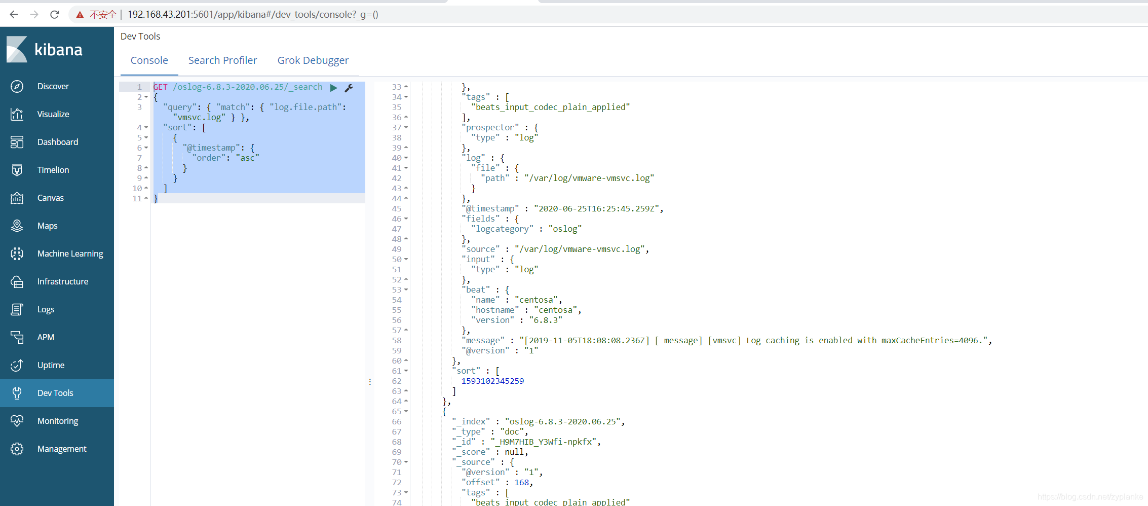Click "vmsvc.log" query string in editor
The height and width of the screenshot is (506, 1148).
pyautogui.click(x=199, y=117)
